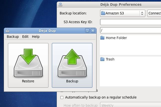161x107 pixels.
Task: Click the Amazon S3 folder icon
Action: pos(103,13)
